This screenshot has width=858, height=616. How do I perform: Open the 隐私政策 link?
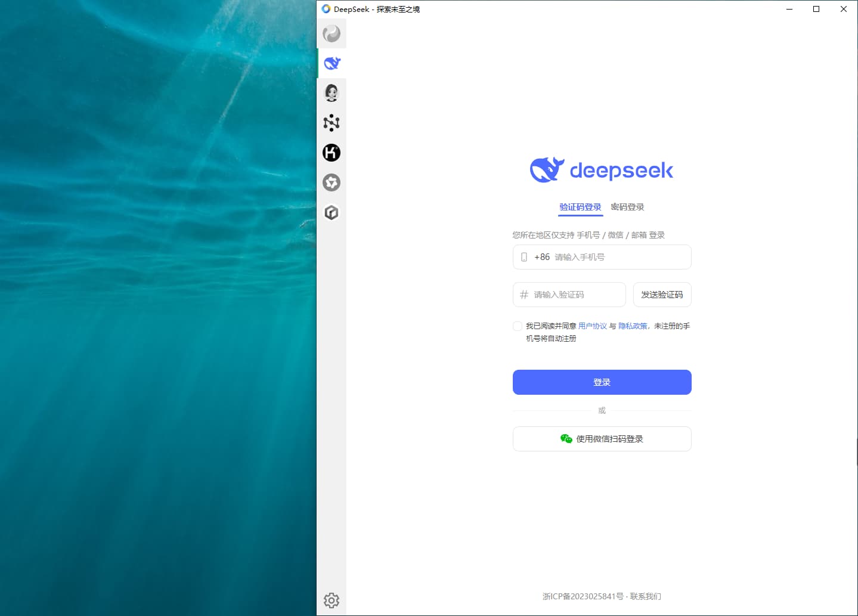tap(633, 326)
